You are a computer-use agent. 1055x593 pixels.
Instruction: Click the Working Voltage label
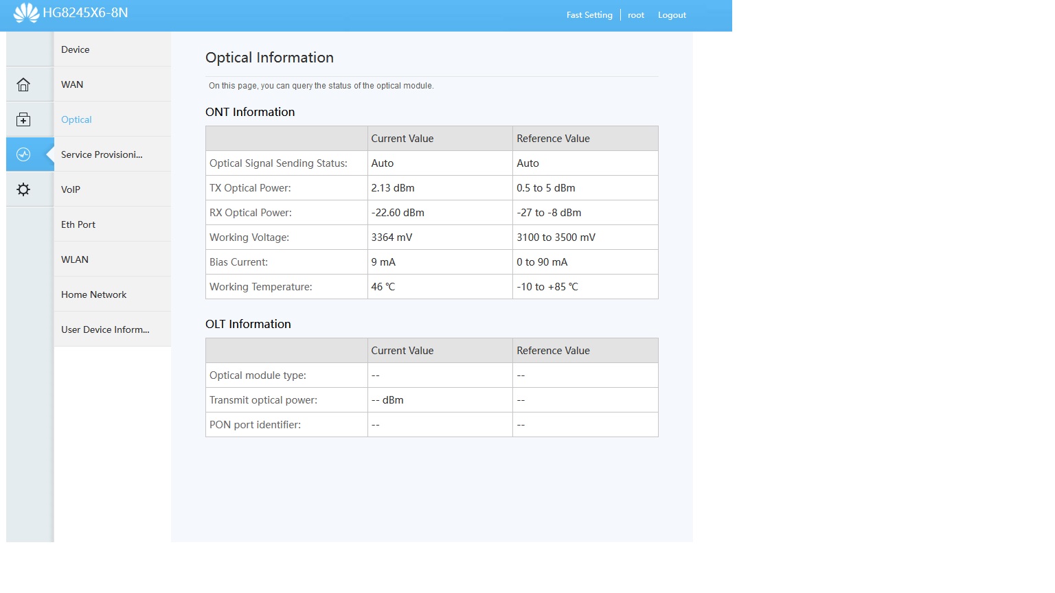coord(249,237)
